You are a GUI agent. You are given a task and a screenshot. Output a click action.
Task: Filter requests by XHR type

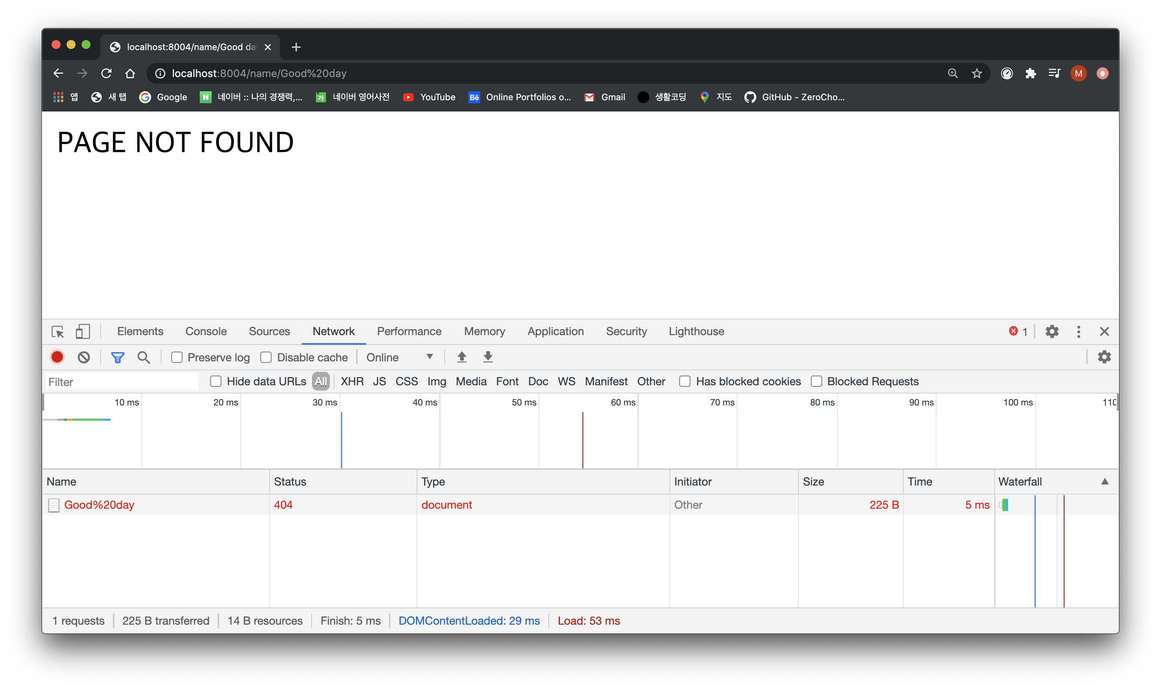point(352,382)
